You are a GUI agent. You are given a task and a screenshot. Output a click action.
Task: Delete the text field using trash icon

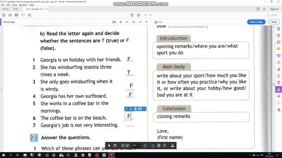[135, 109]
